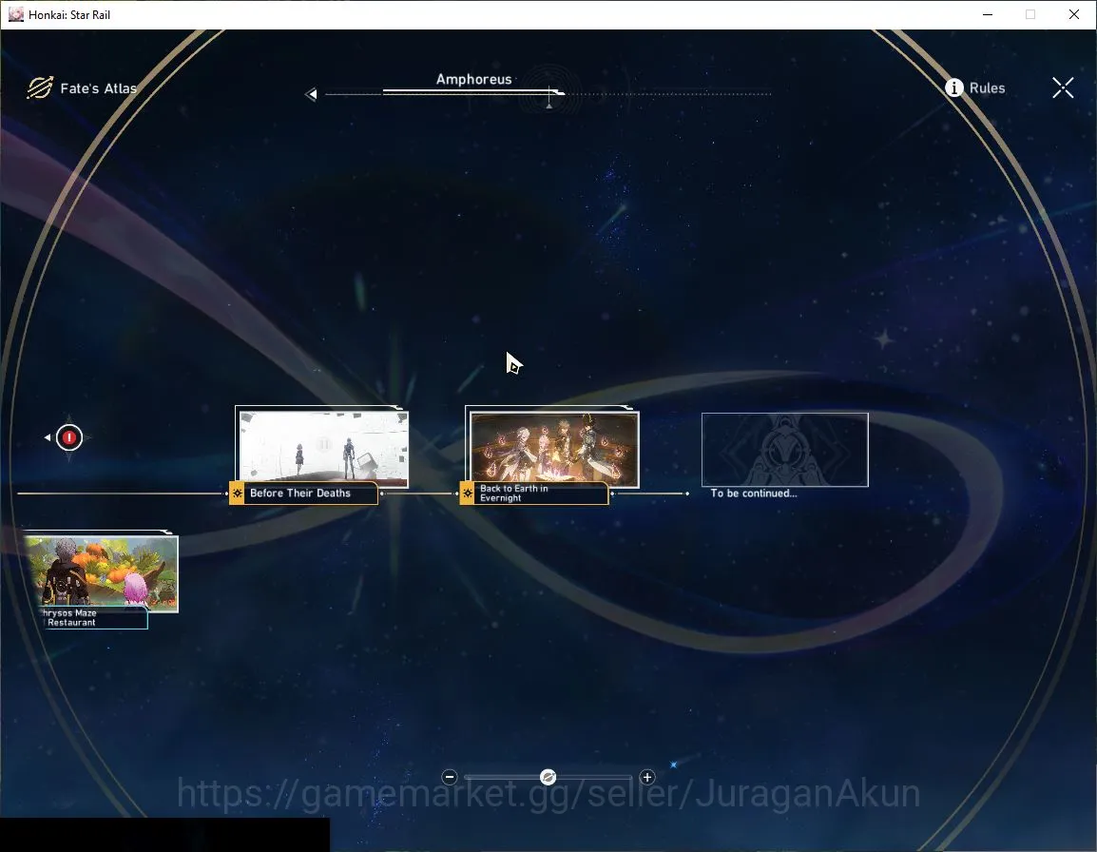The height and width of the screenshot is (852, 1097).
Task: Click the zoom slider handle
Action: pos(548,777)
